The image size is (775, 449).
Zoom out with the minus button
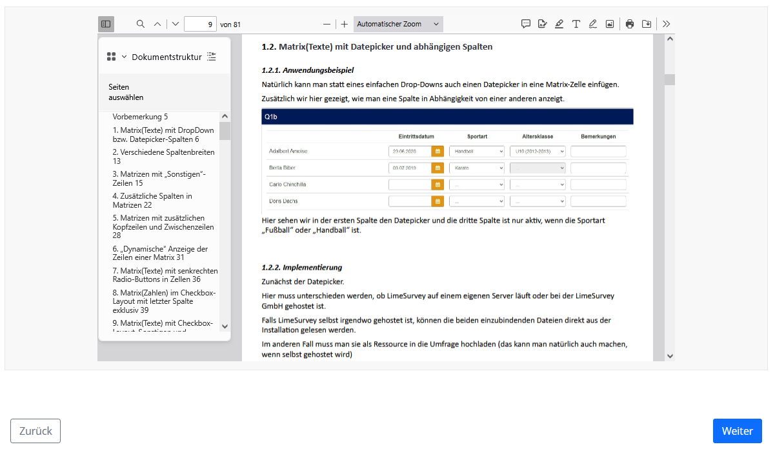327,24
